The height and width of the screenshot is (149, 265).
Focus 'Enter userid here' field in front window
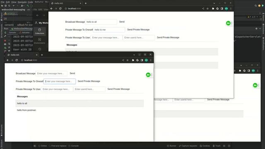89,89
